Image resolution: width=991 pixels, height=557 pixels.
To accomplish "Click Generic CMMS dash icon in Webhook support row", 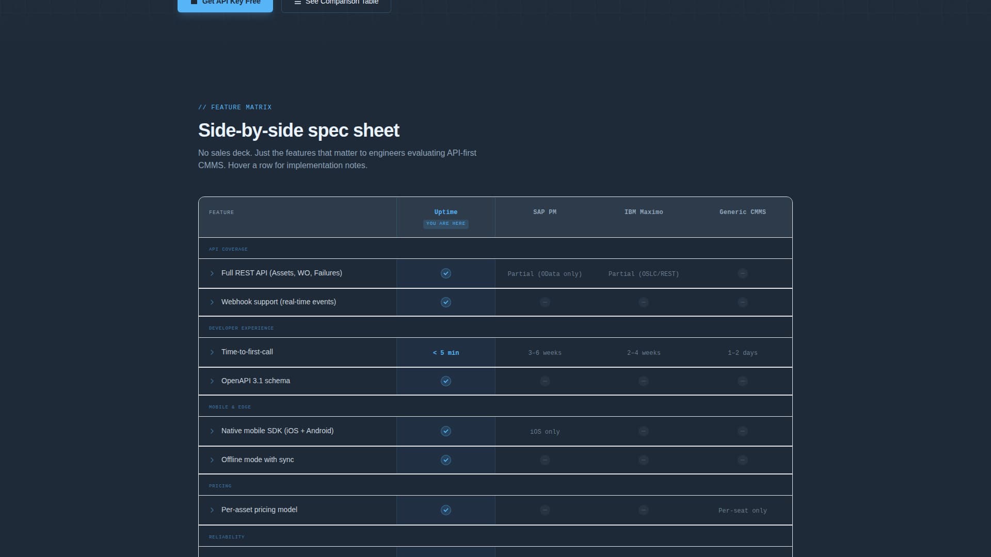I will pos(743,302).
